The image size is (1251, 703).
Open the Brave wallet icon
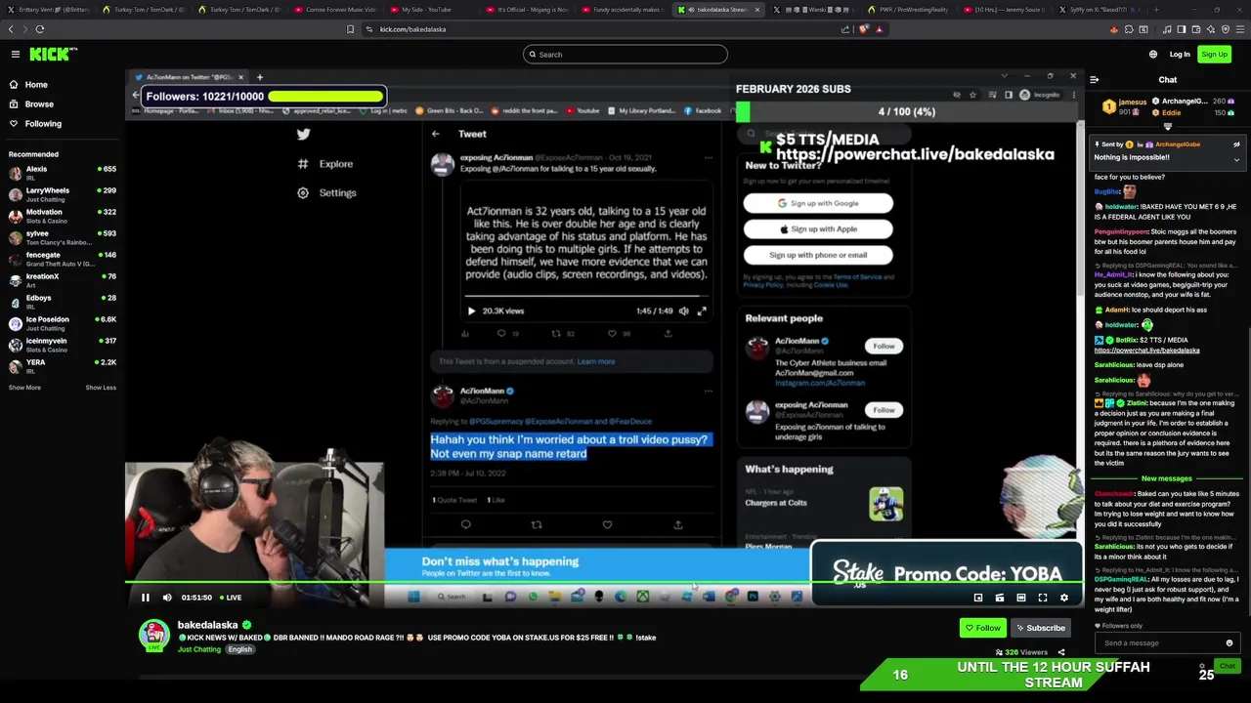1194,29
